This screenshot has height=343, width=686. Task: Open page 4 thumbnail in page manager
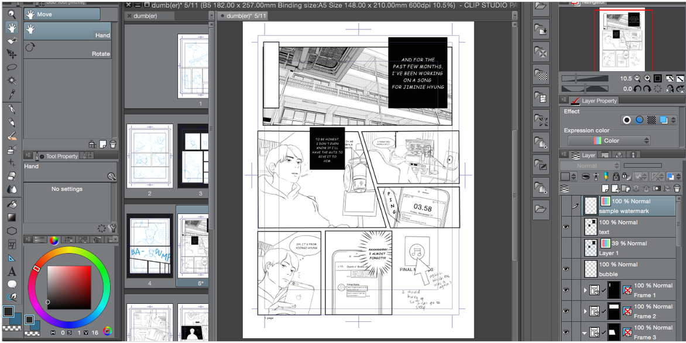150,245
